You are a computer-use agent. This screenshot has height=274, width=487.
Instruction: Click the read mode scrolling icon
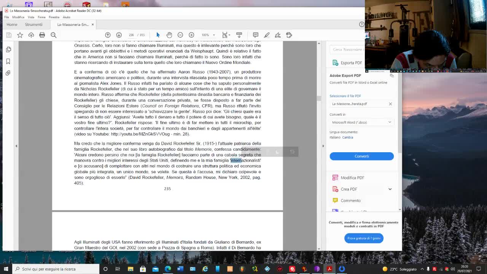[x=239, y=35]
